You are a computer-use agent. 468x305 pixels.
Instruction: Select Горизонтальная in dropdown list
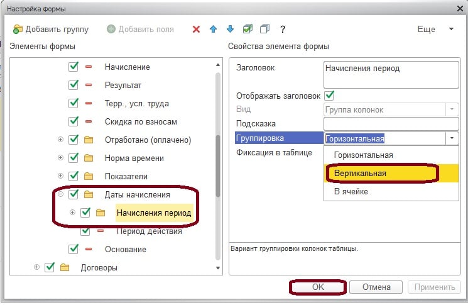(391, 155)
